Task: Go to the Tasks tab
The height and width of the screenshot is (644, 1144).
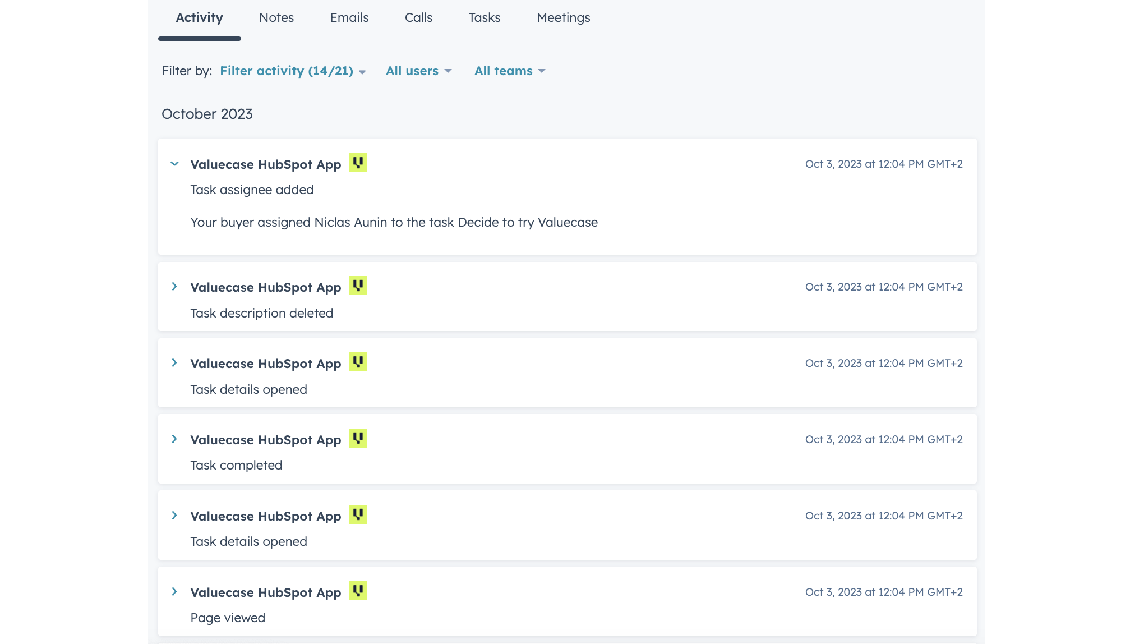Action: point(485,18)
